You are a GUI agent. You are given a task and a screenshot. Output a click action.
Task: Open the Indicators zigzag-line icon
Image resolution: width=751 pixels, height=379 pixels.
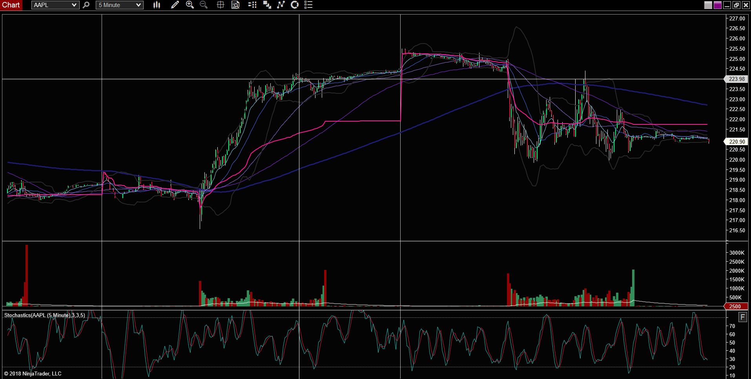pos(281,5)
